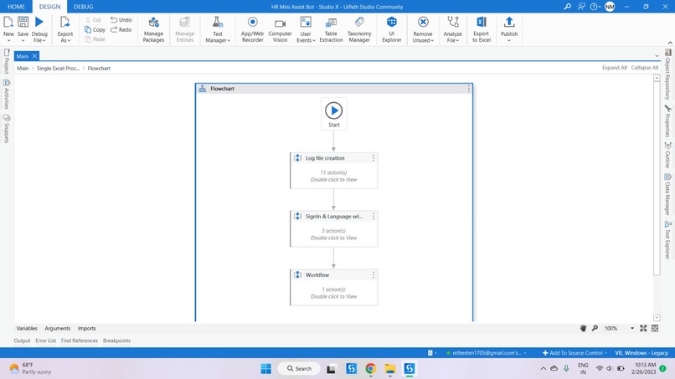This screenshot has height=379, width=675.
Task: Open the Data Manager panel
Action: click(x=667, y=194)
